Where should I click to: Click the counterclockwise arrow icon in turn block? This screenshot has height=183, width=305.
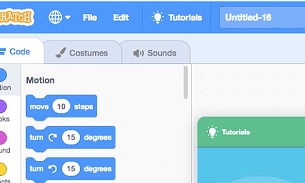click(53, 168)
